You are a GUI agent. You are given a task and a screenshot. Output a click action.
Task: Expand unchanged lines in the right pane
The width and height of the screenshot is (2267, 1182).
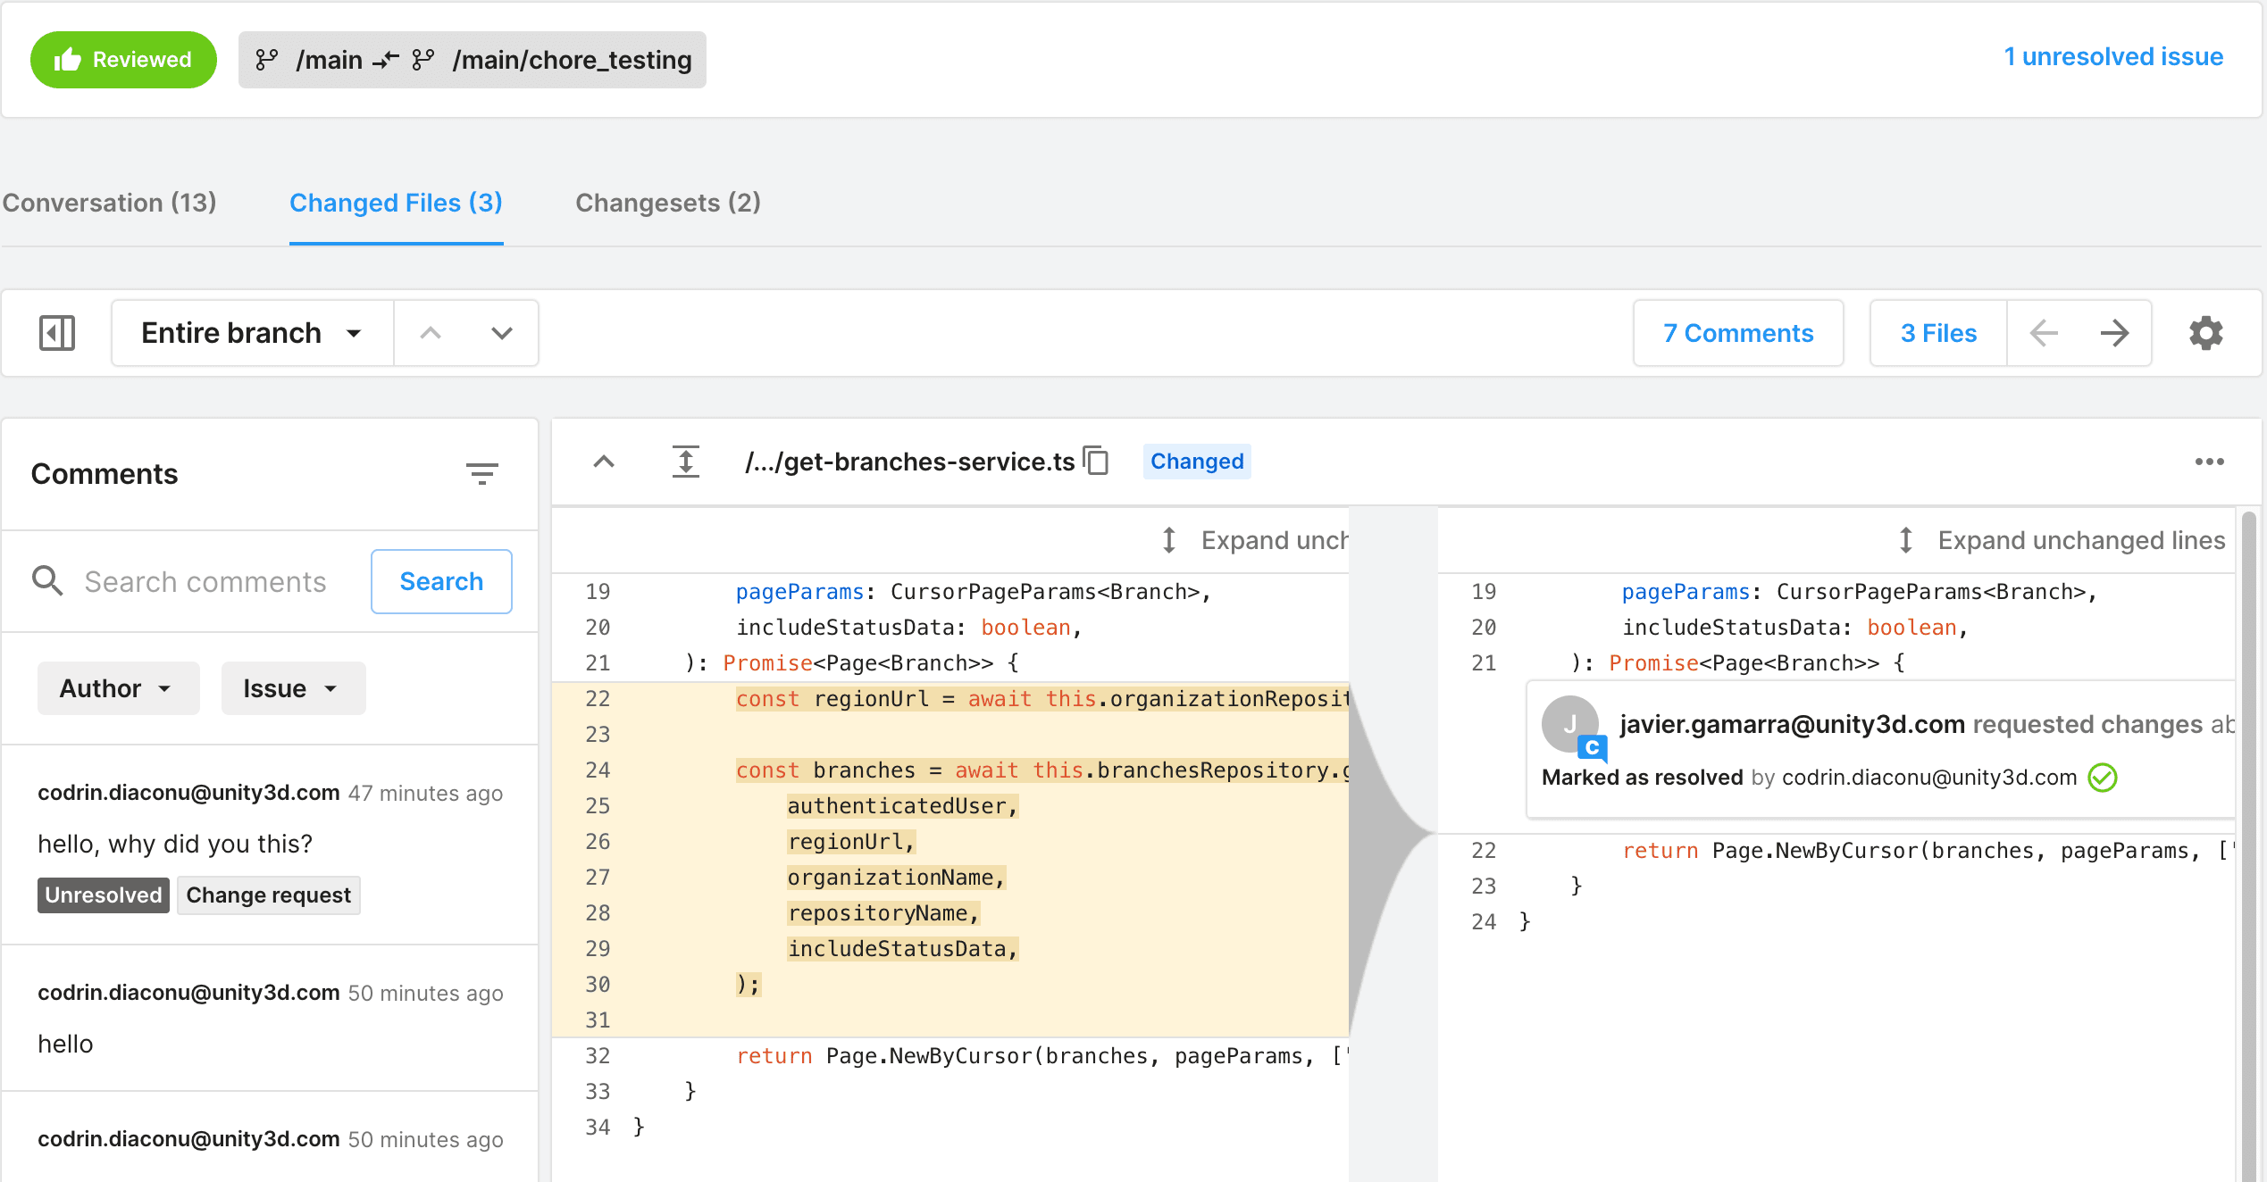click(2062, 540)
